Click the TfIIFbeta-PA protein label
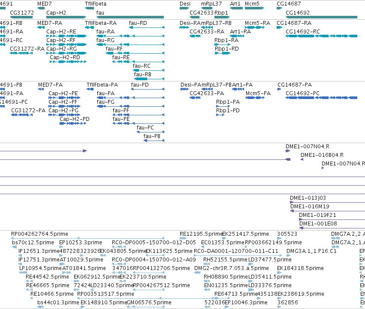365x309 pixels. [102, 85]
